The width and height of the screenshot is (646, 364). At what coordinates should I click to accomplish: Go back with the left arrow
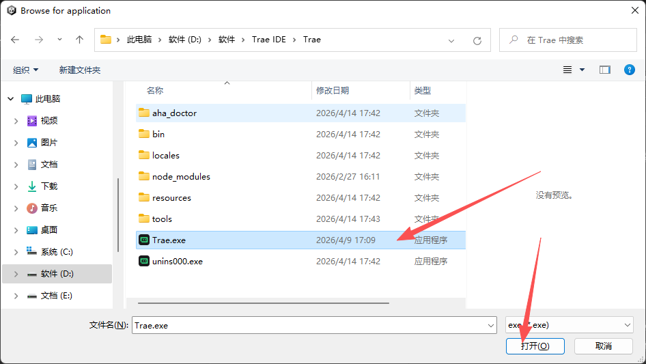[x=15, y=40]
